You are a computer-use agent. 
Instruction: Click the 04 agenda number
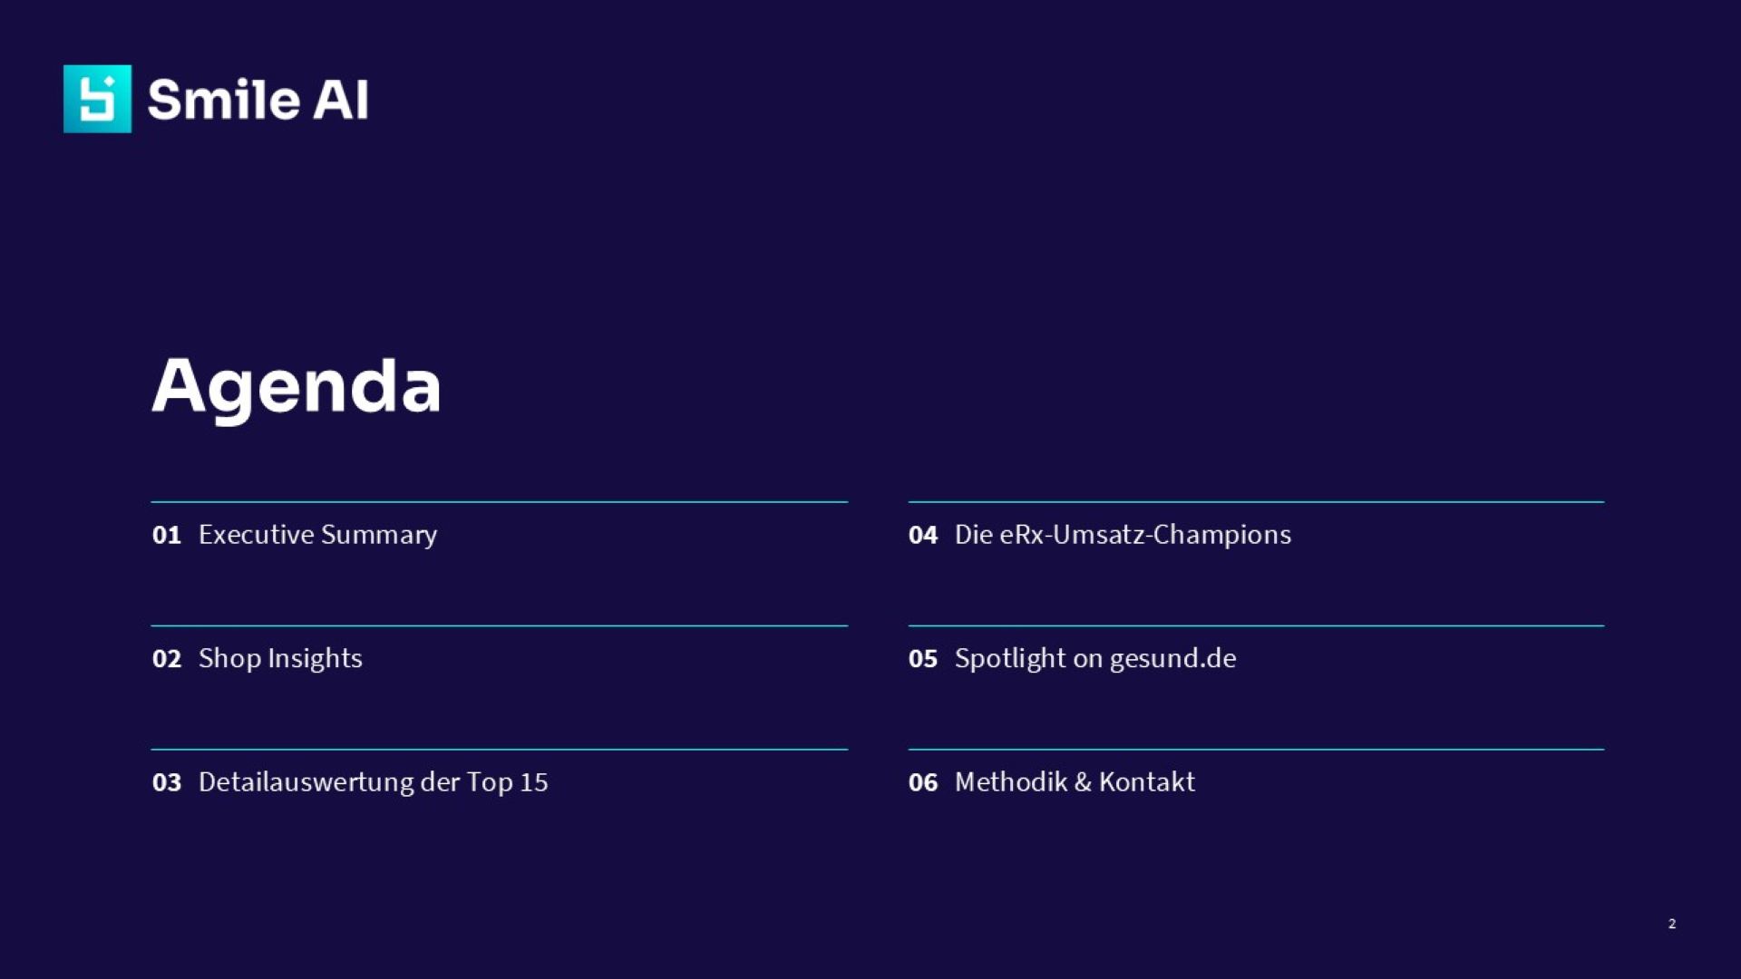923,535
